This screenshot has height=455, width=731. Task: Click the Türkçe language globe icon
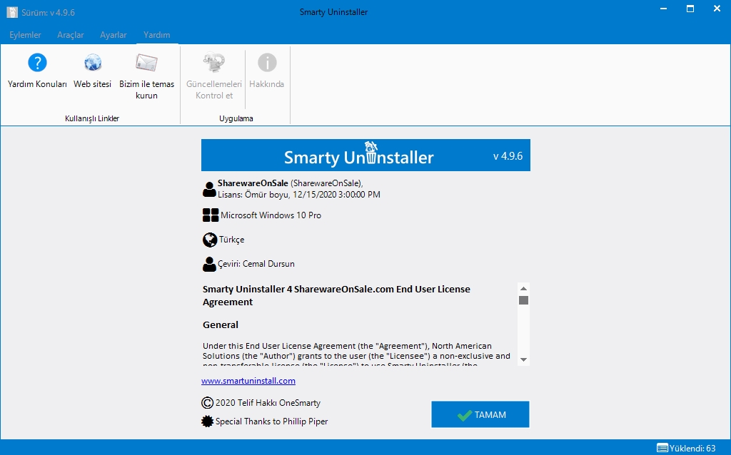tap(208, 240)
